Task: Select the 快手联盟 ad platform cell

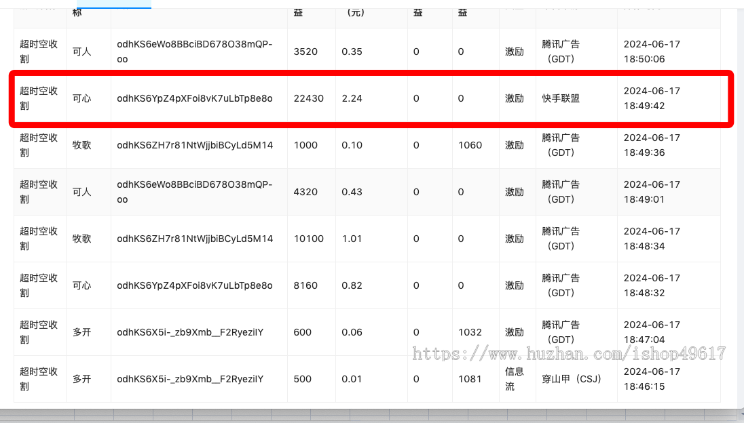Action: (x=561, y=98)
